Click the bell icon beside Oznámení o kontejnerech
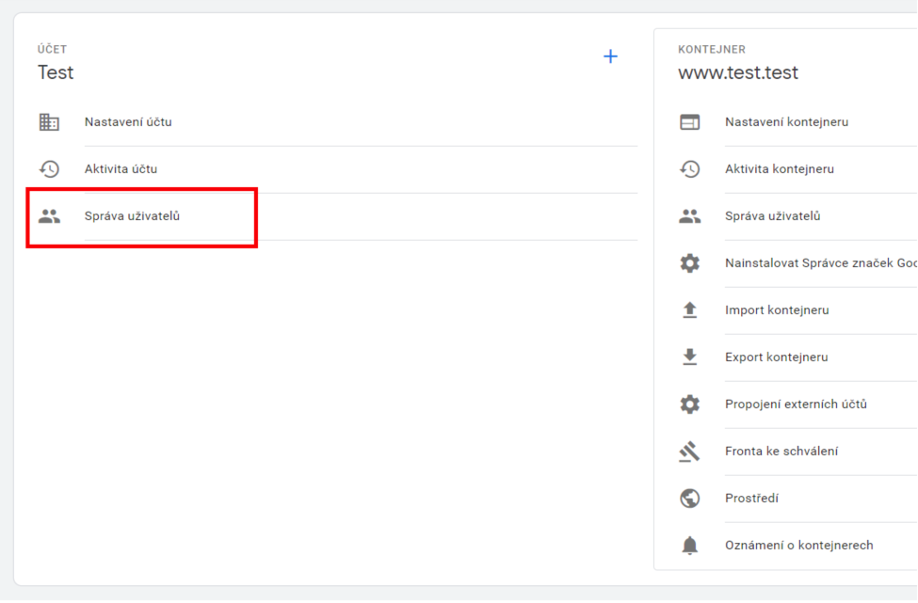 click(x=689, y=545)
